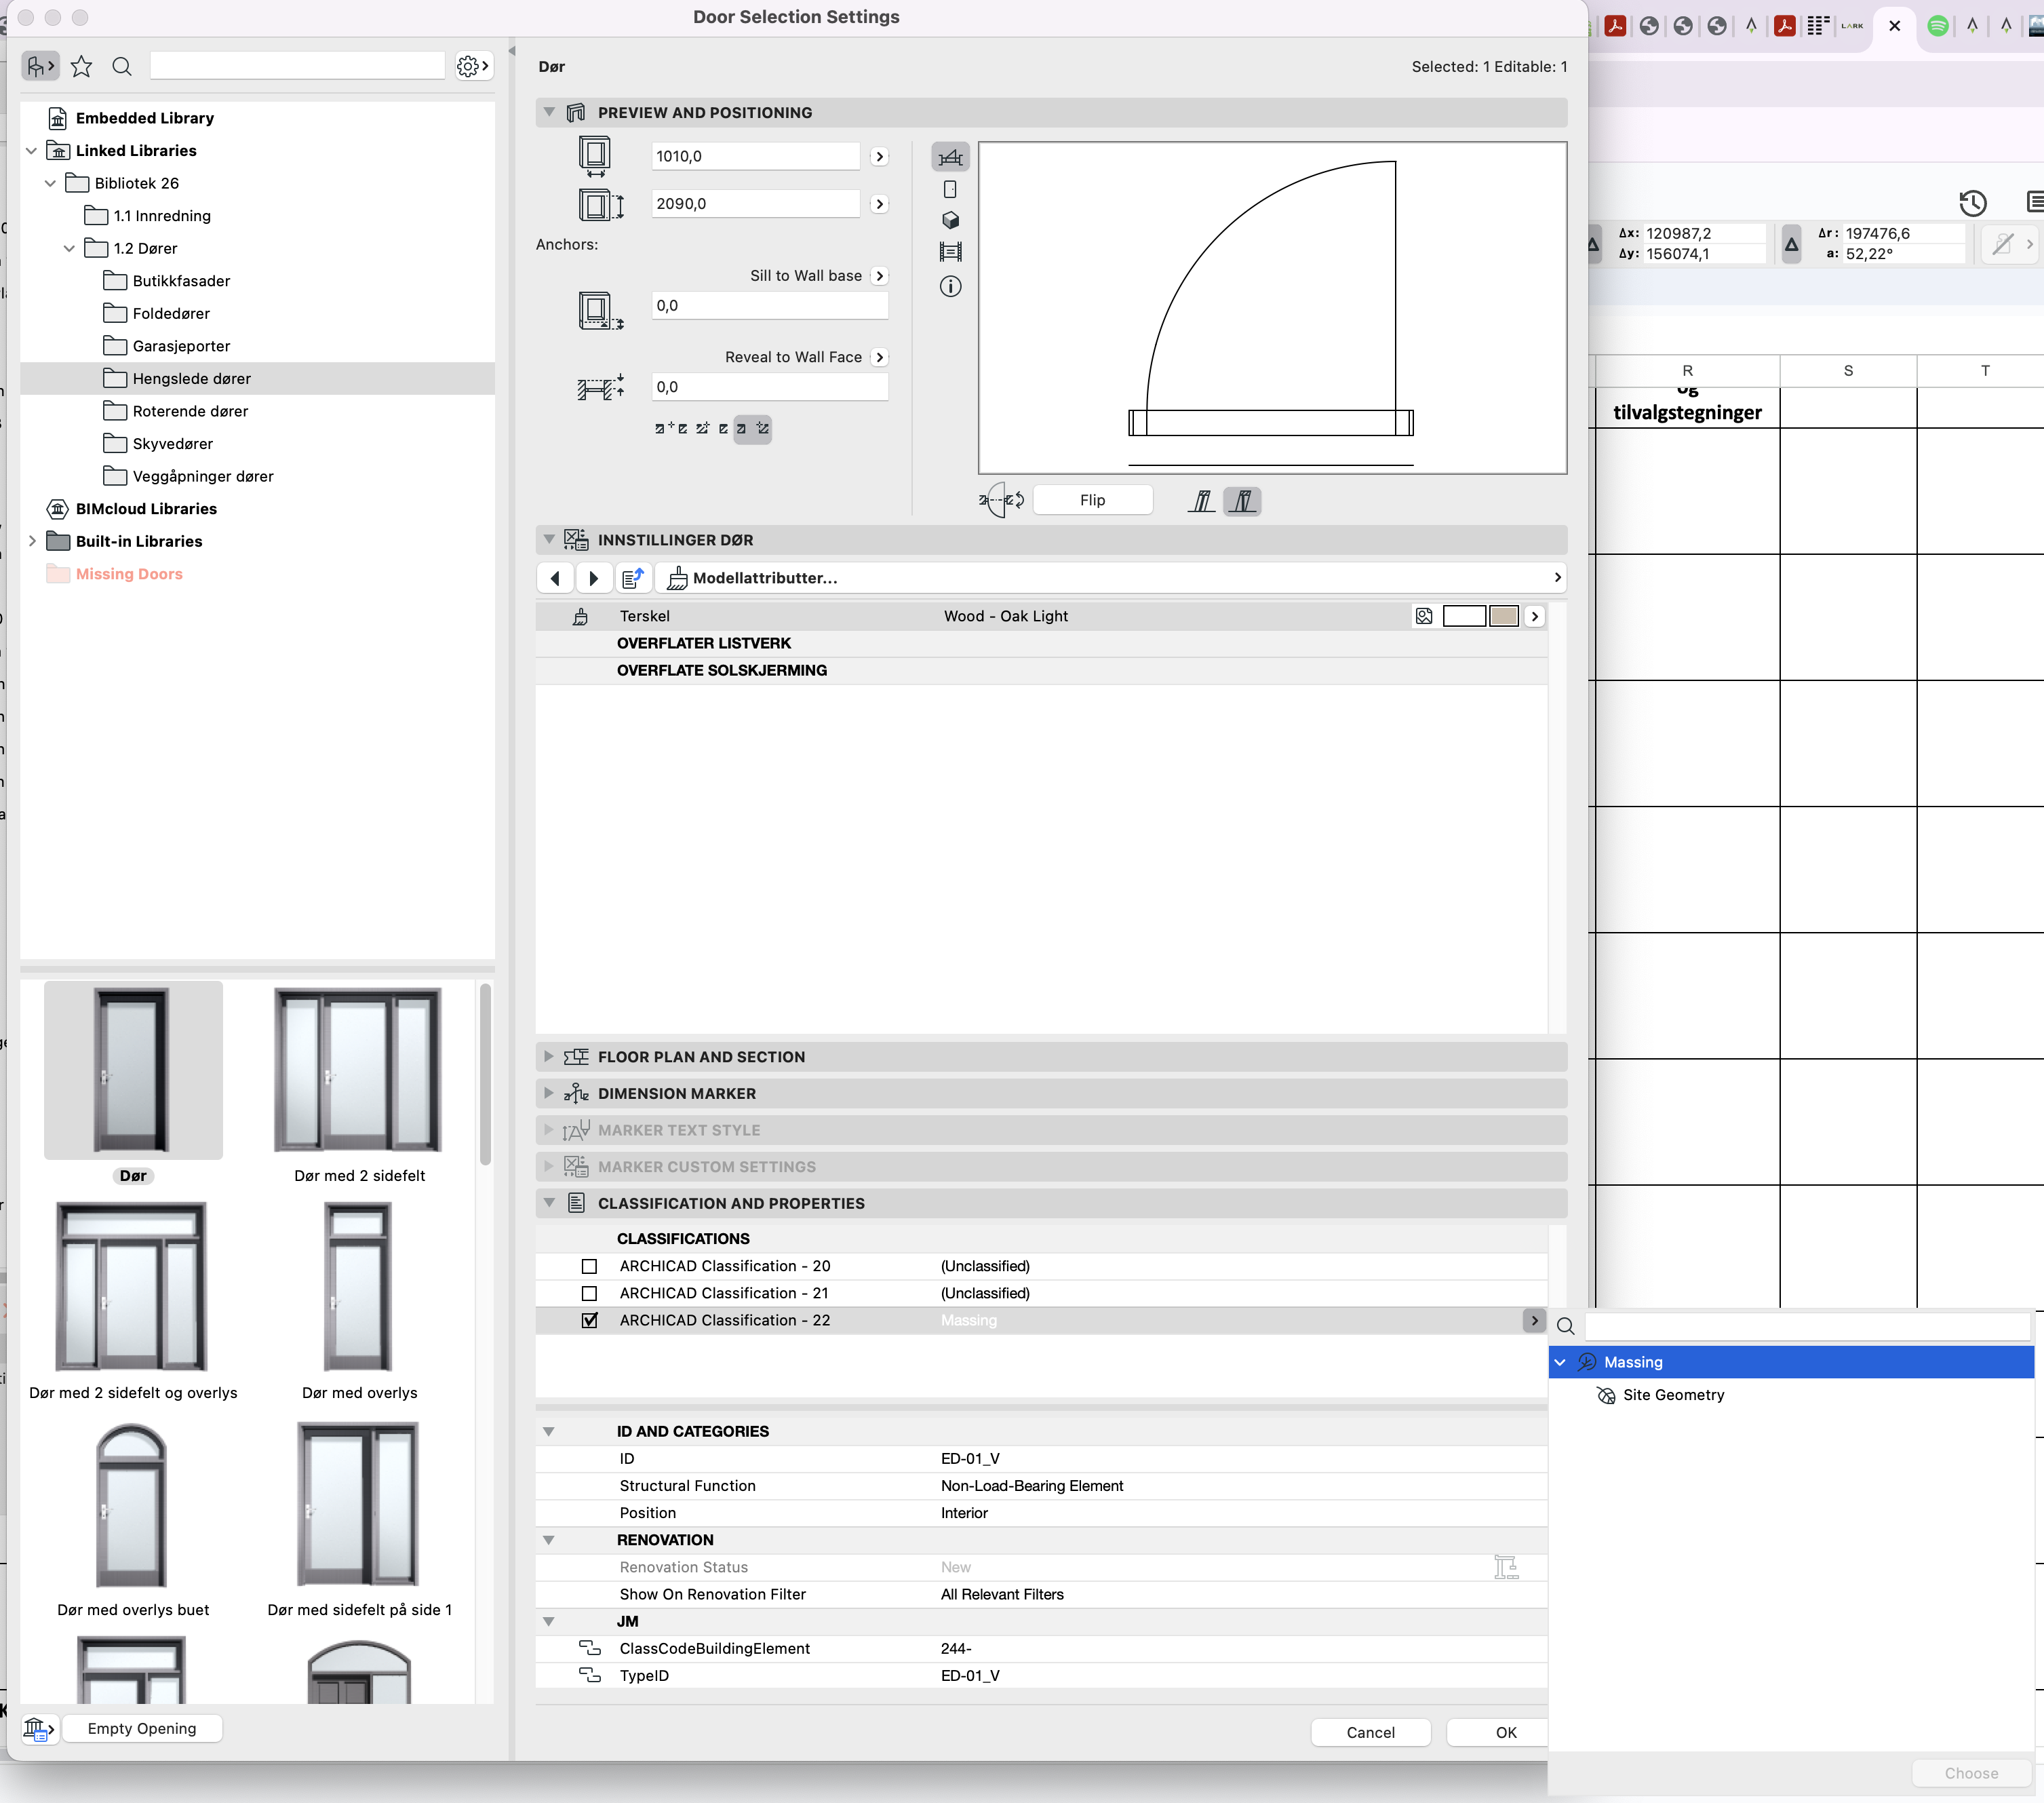Open the info preview icon
The width and height of the screenshot is (2044, 1803).
pyautogui.click(x=950, y=287)
